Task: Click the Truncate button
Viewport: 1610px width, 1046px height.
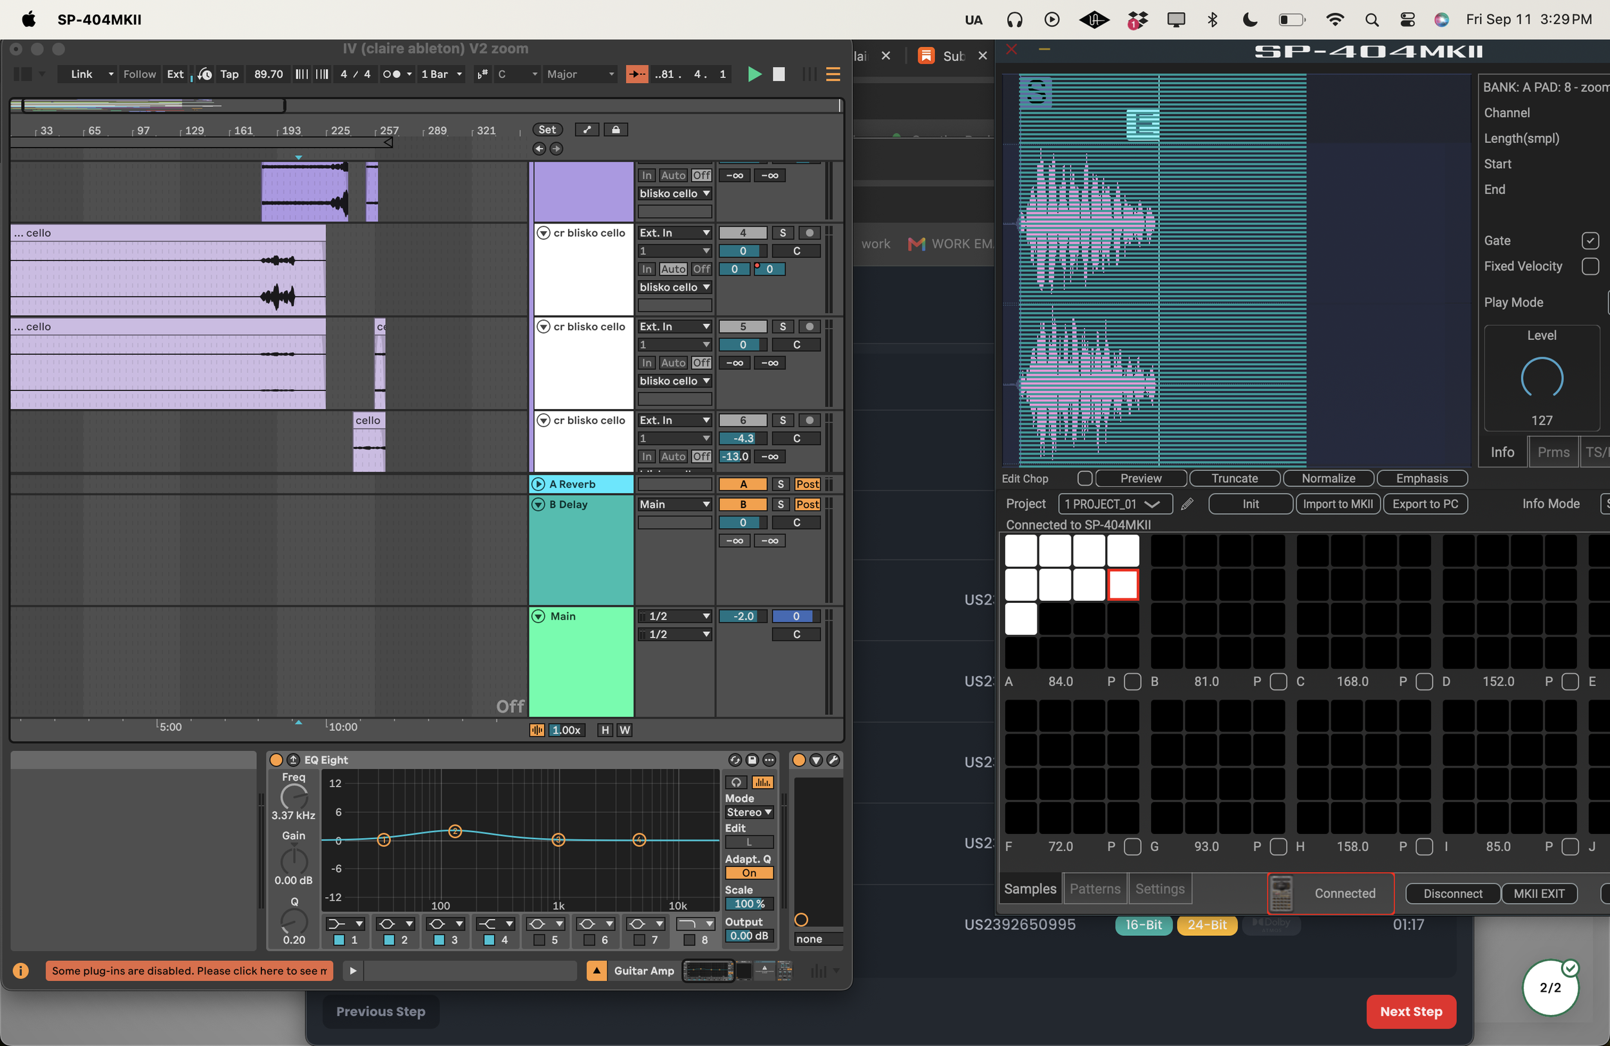Action: coord(1235,479)
